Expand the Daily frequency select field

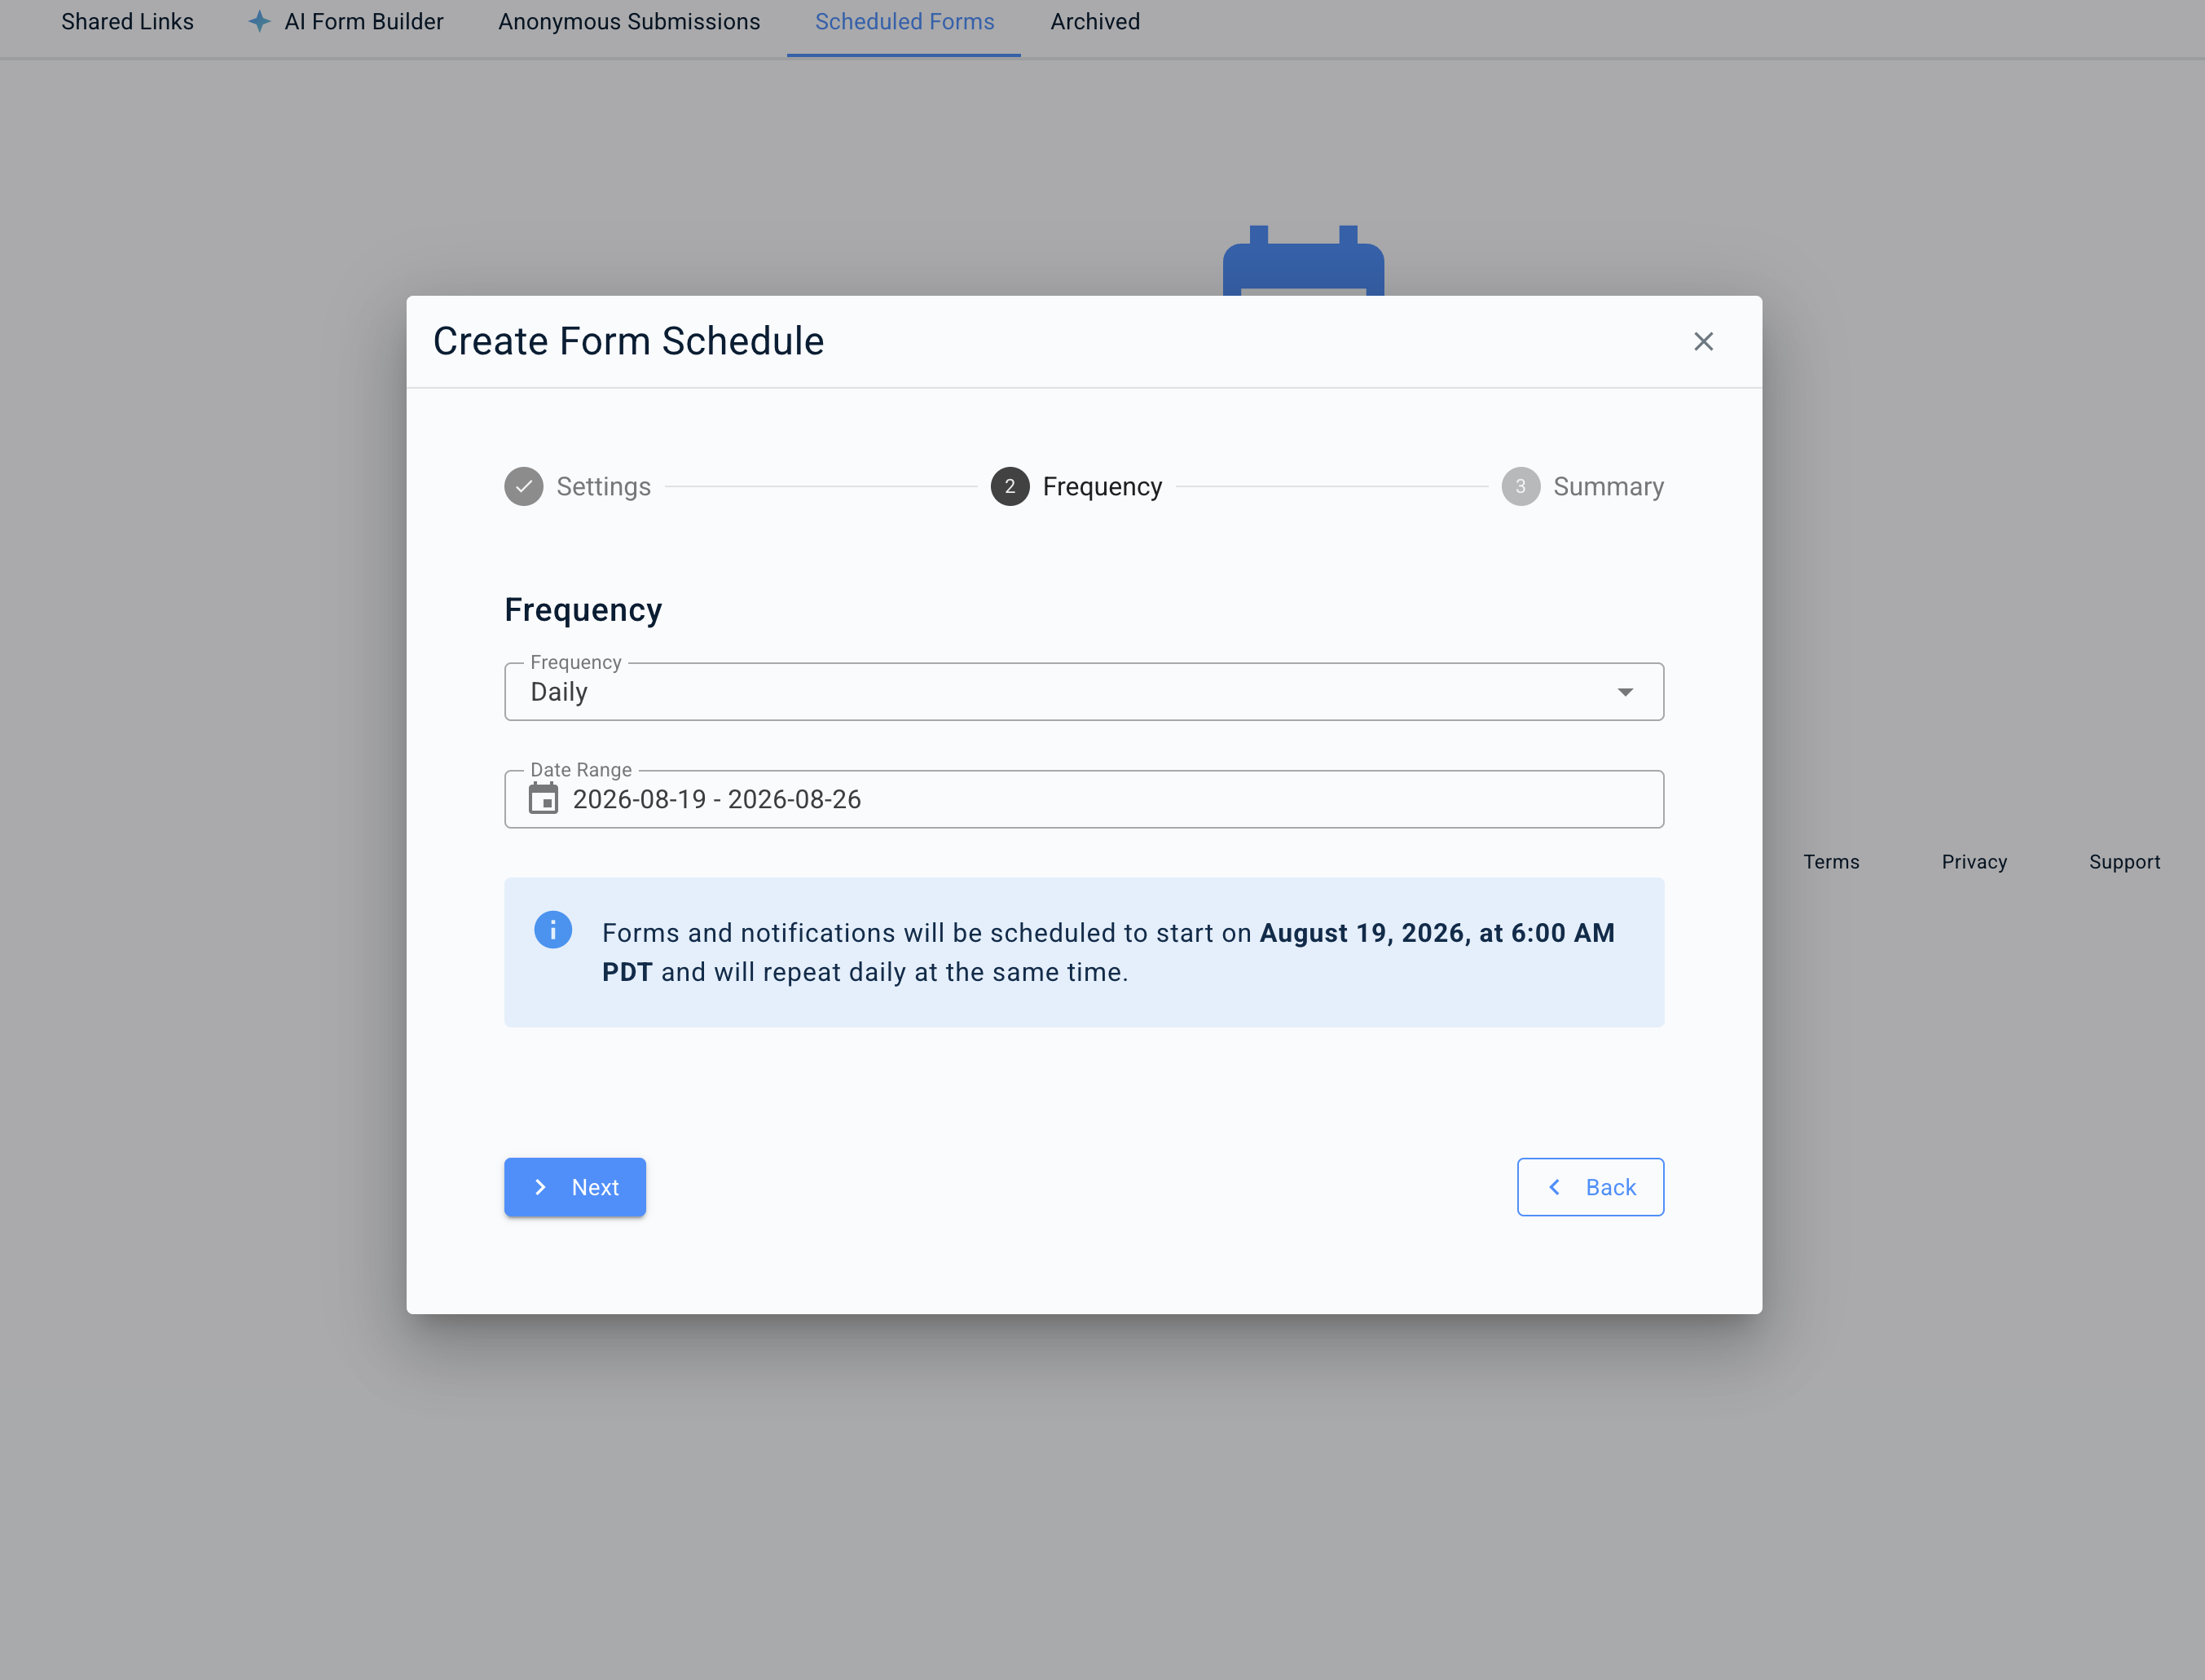point(1084,691)
